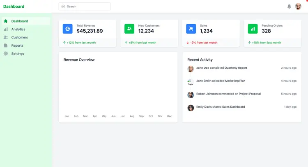Image resolution: width=308 pixels, height=167 pixels.
Task: Click the Sep label on chart axis
Action: pyautogui.click(x=141, y=116)
